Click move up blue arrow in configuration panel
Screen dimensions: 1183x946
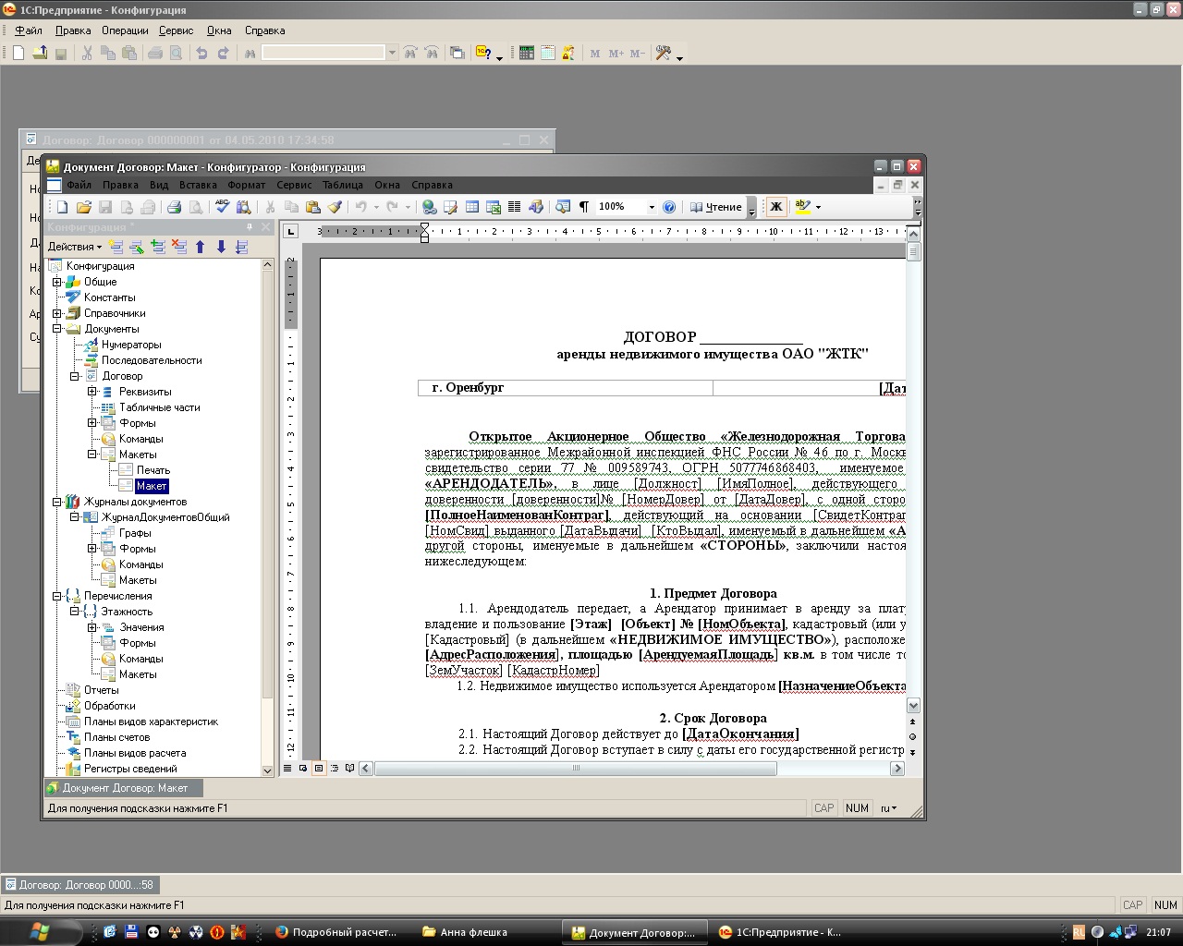(x=200, y=247)
